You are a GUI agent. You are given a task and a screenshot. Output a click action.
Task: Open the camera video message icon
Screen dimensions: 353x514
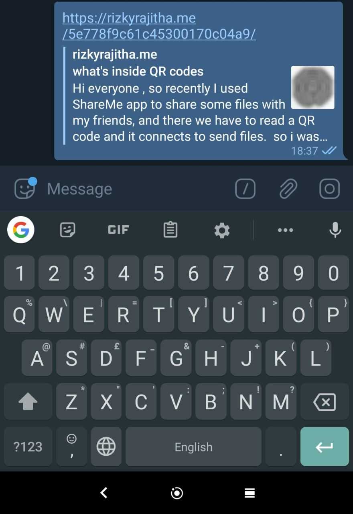click(x=329, y=189)
